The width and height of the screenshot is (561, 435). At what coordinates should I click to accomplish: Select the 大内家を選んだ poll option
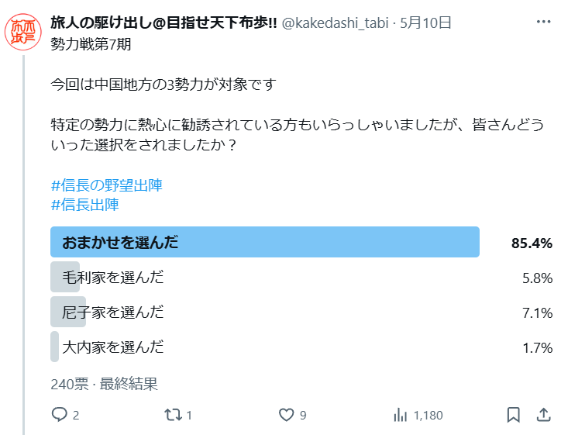click(x=301, y=347)
